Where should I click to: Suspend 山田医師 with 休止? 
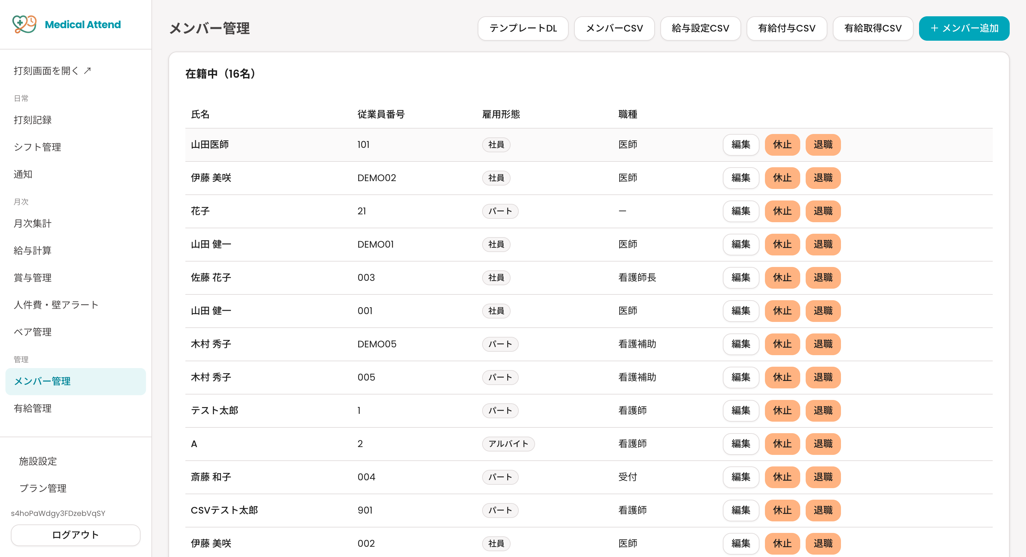pyautogui.click(x=782, y=145)
